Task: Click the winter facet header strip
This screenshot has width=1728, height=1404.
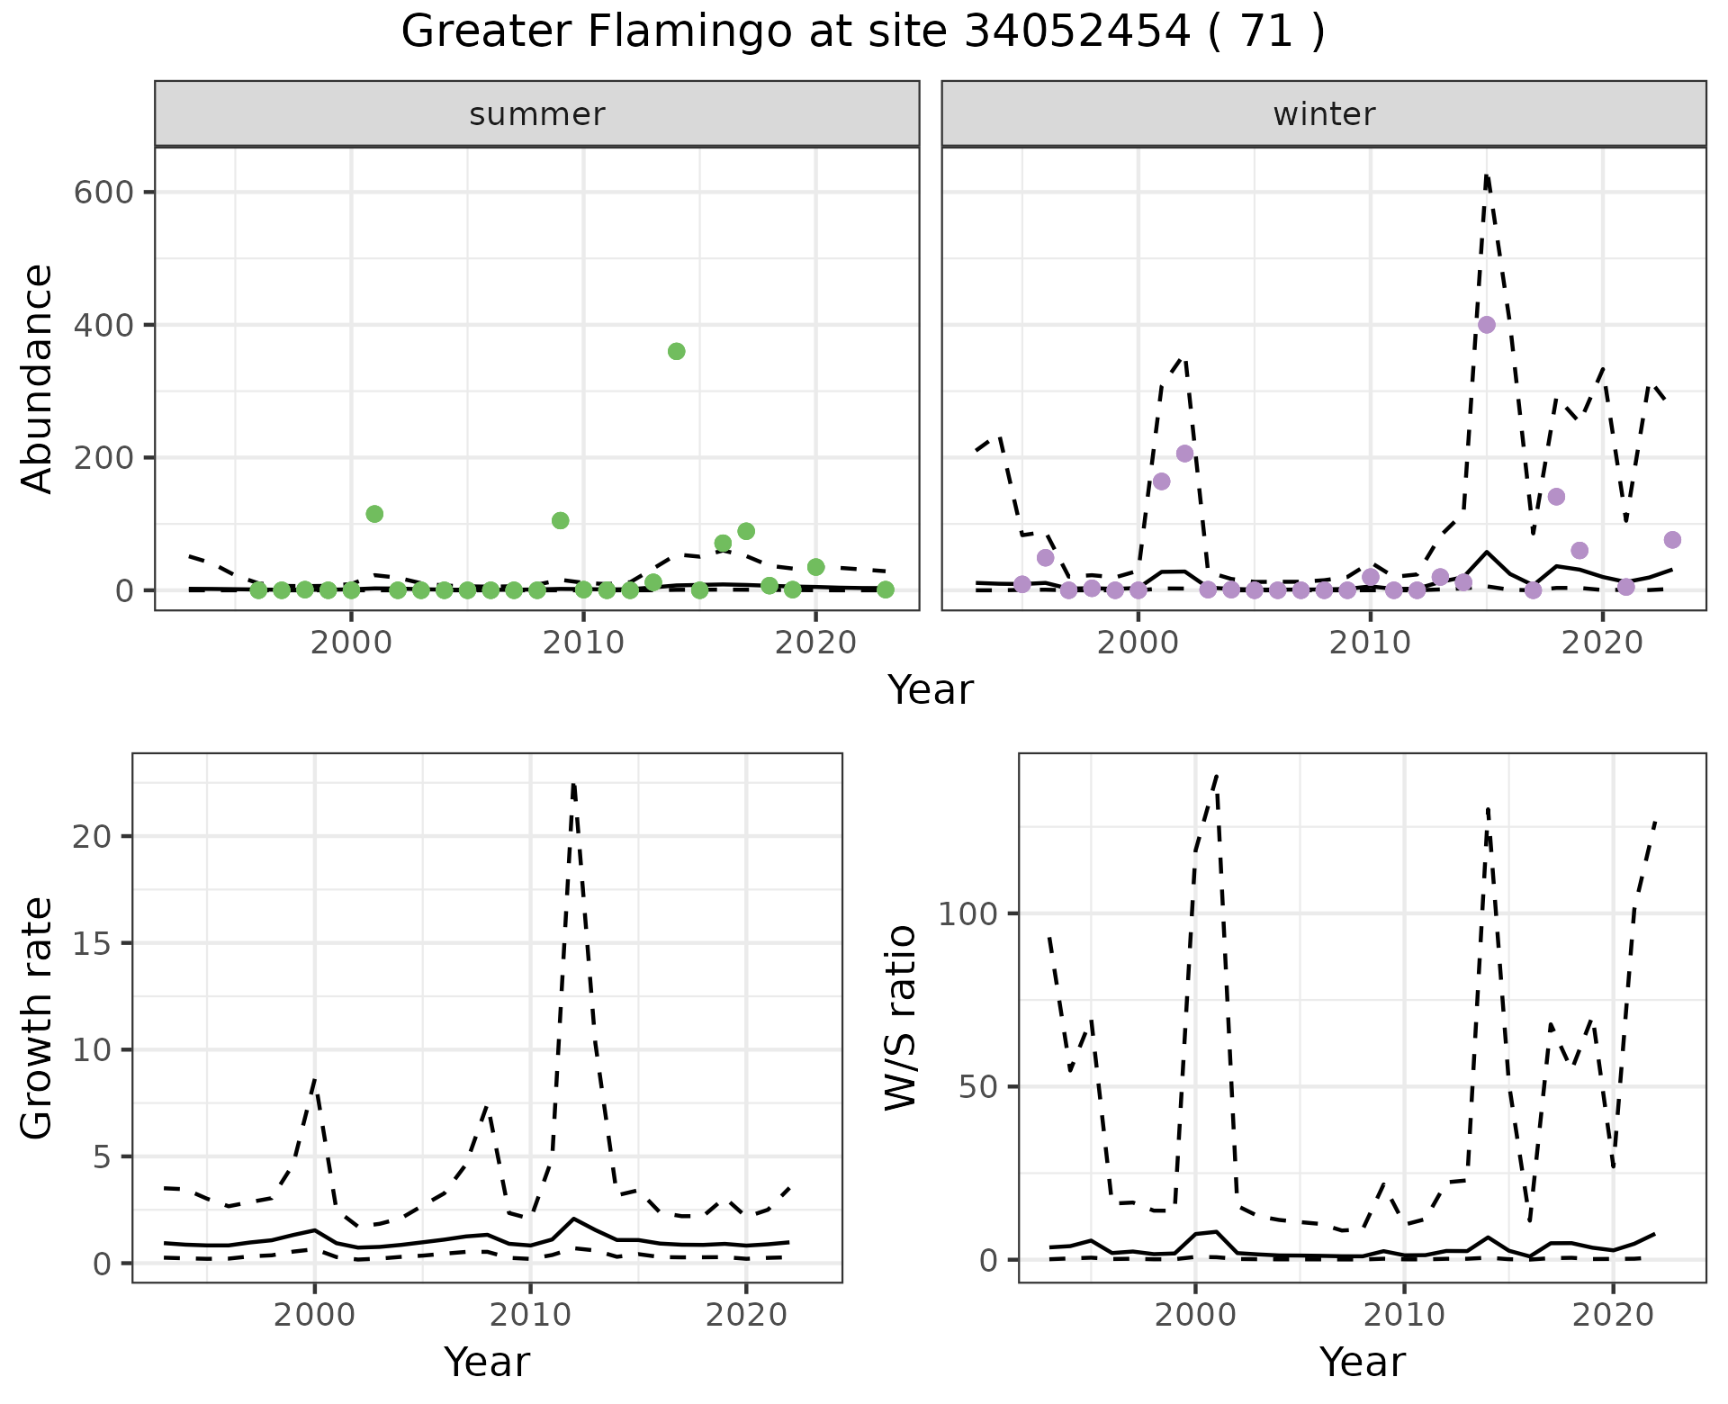Action: click(1323, 114)
